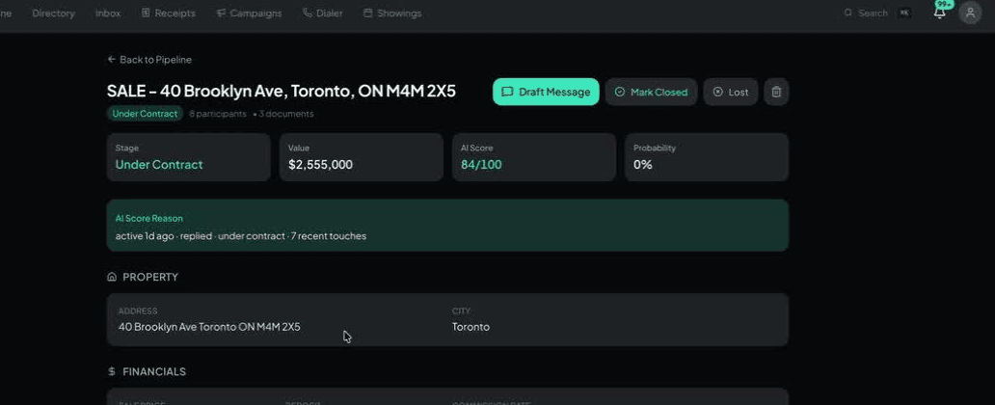995x405 pixels.
Task: Click the Showings calendar icon
Action: click(x=368, y=13)
